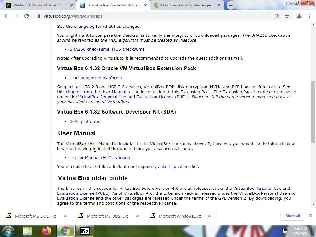The height and width of the screenshot is (237, 316).
Task: Open 'this chapter from the User Manual' link
Action: [91, 92]
